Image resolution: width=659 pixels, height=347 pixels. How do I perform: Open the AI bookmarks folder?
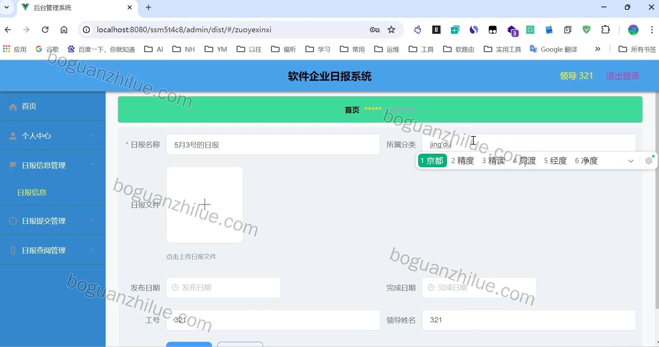coord(154,49)
